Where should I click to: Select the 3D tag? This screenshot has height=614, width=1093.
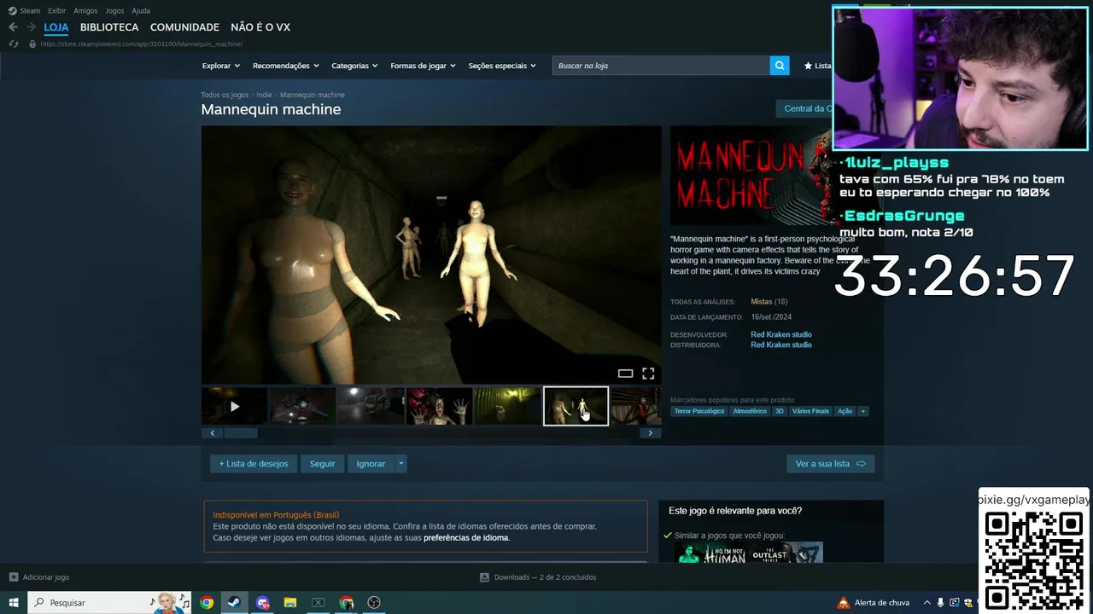[779, 411]
